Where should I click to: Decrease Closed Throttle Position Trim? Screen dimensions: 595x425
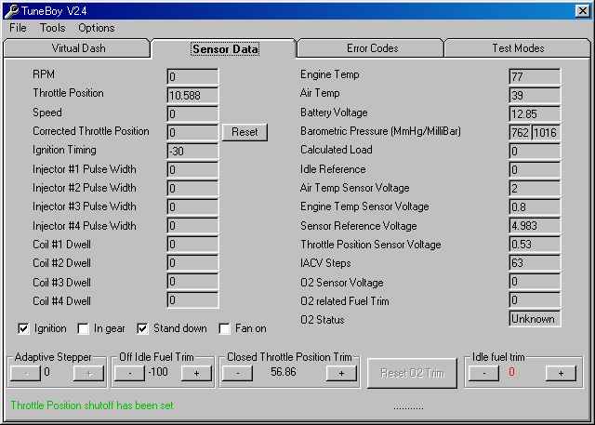(x=238, y=374)
